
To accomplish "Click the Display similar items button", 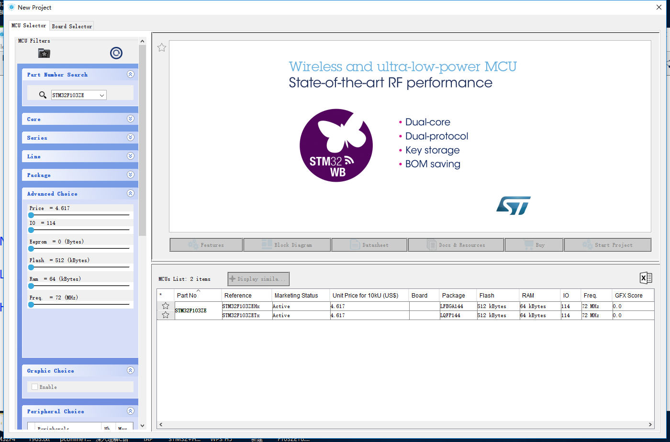I will pos(258,279).
